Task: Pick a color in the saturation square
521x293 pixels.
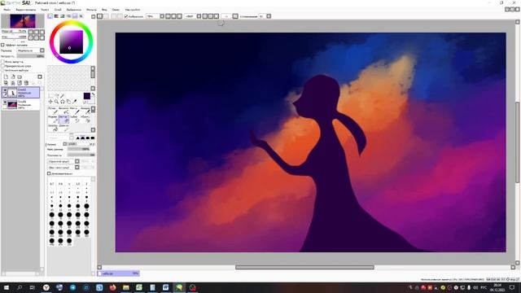Action: pos(71,42)
